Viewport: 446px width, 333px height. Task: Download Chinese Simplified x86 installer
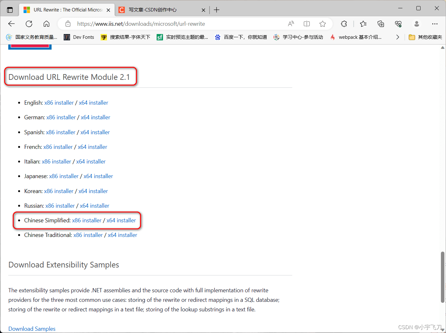tap(87, 220)
